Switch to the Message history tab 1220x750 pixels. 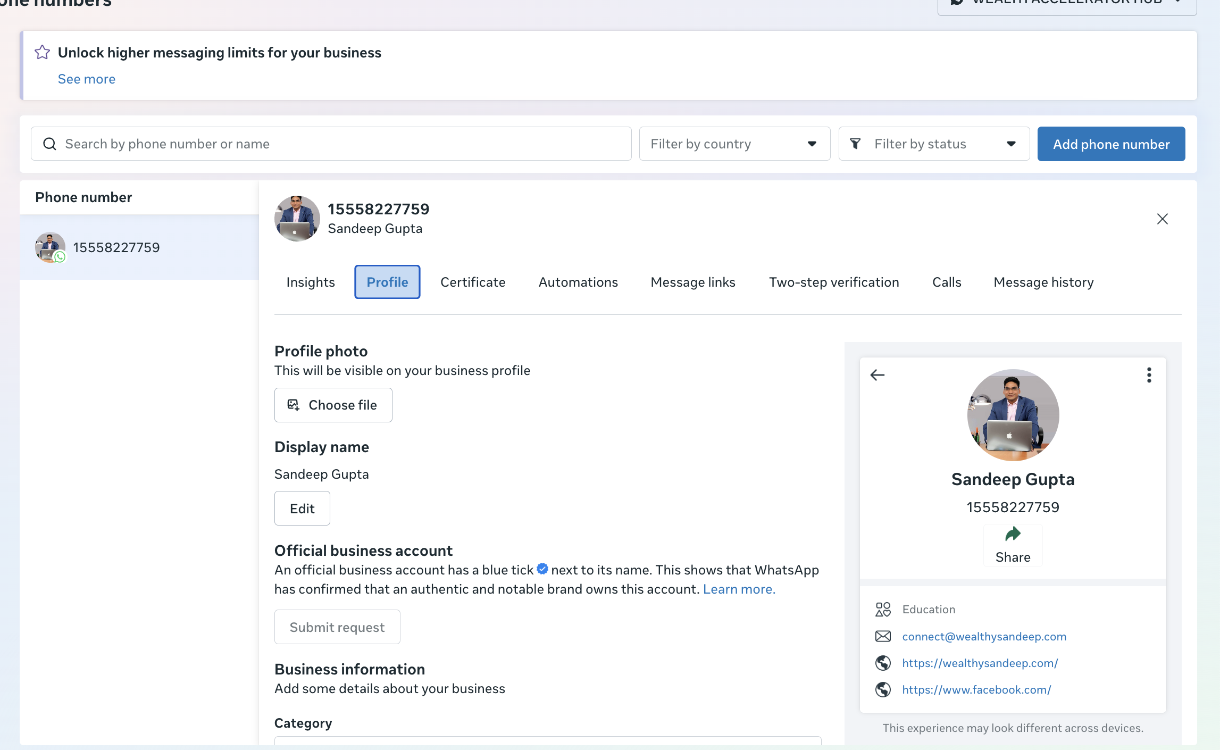coord(1043,282)
